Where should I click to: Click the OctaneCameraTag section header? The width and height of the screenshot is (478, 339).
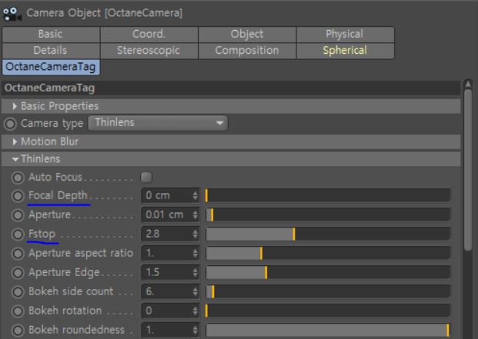tap(231, 88)
